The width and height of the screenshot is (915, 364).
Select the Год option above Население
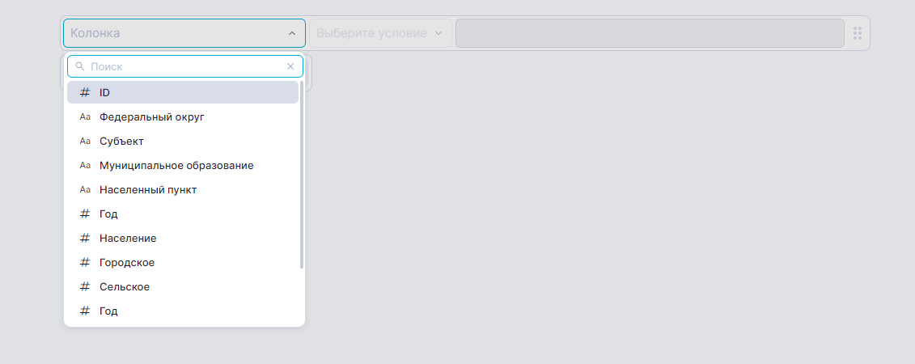click(x=108, y=214)
